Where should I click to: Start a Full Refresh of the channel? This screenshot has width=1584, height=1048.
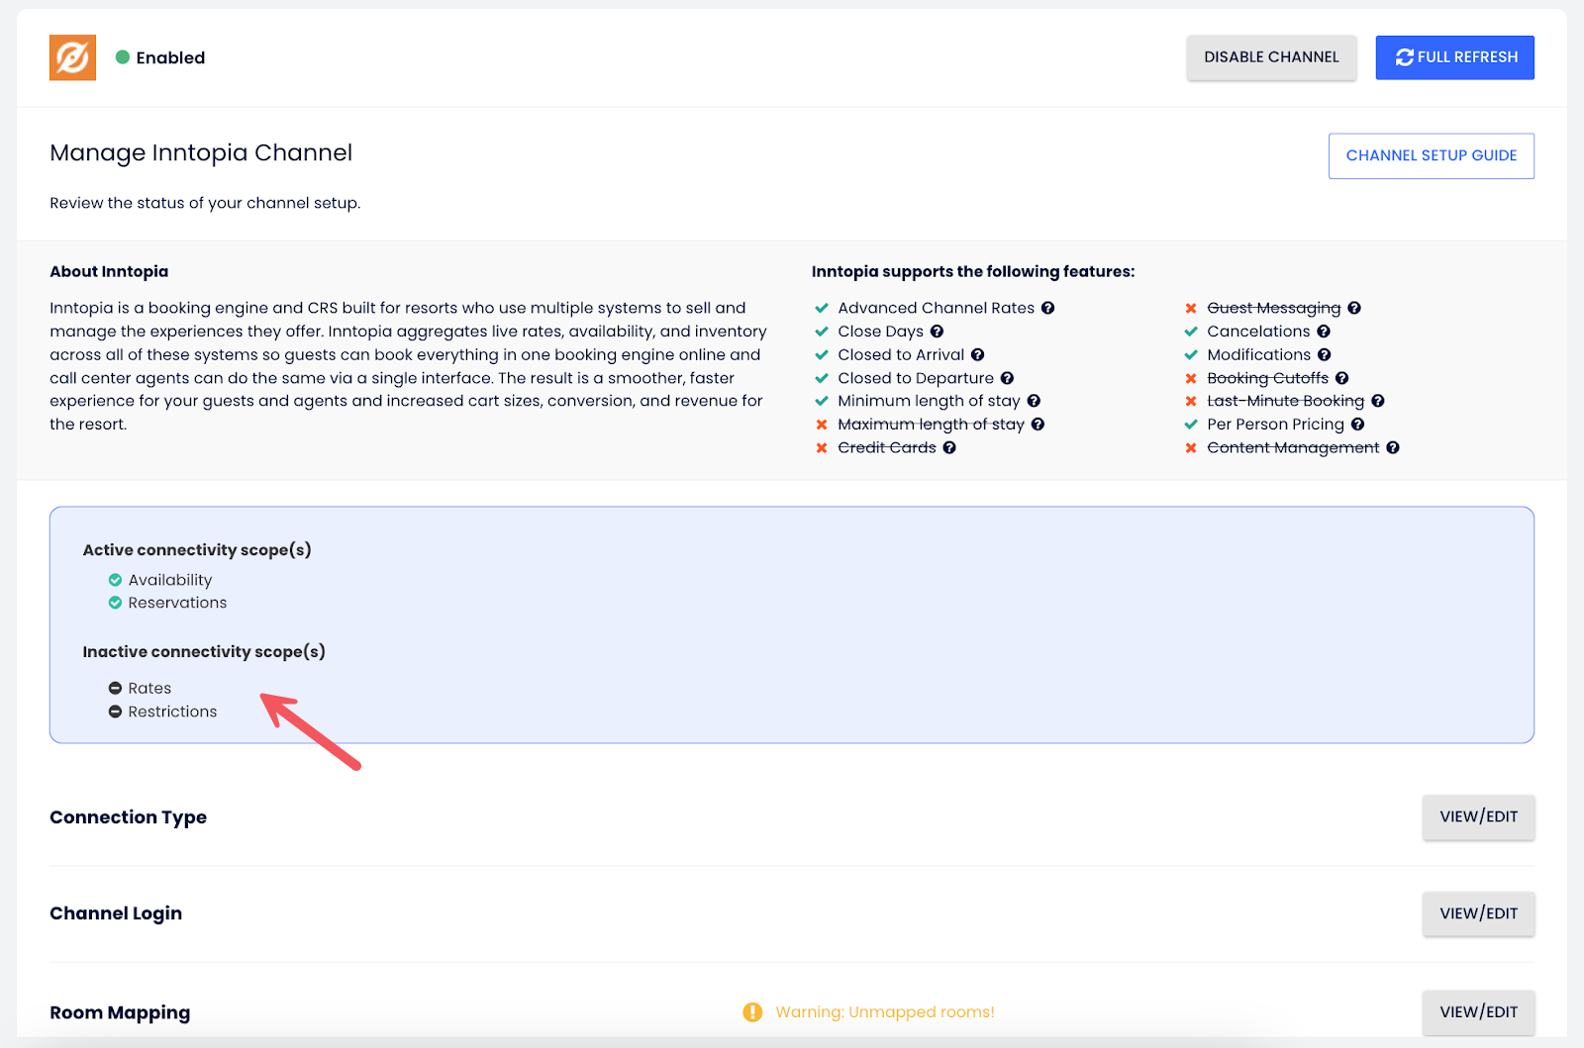[x=1455, y=57]
